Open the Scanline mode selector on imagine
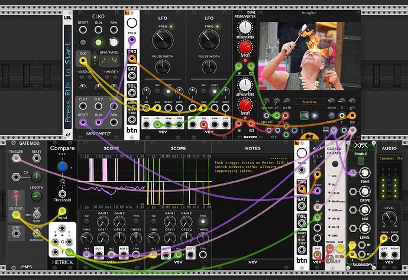 309,102
